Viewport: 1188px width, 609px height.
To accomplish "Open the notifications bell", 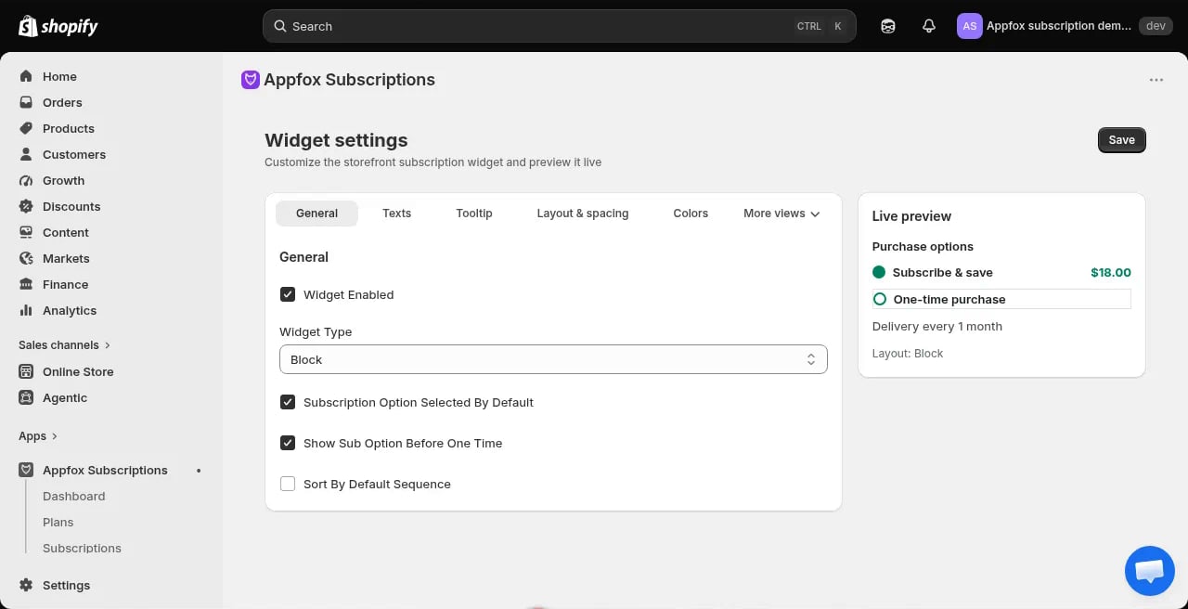I will (x=929, y=26).
